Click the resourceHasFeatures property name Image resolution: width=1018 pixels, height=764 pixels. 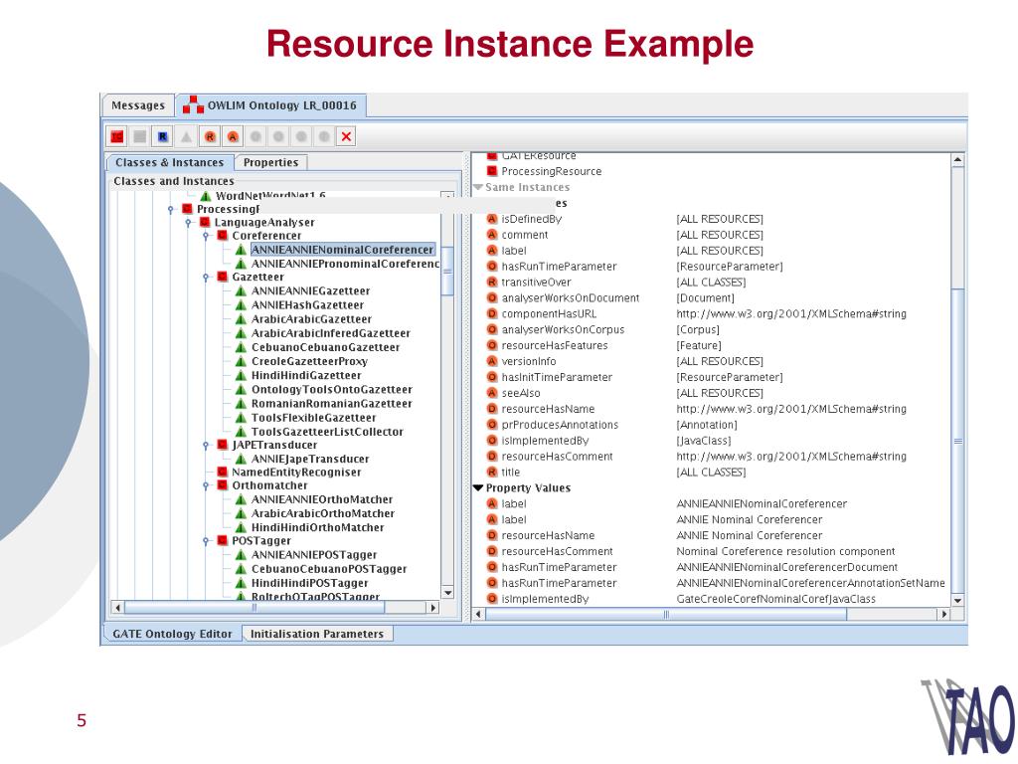point(555,345)
